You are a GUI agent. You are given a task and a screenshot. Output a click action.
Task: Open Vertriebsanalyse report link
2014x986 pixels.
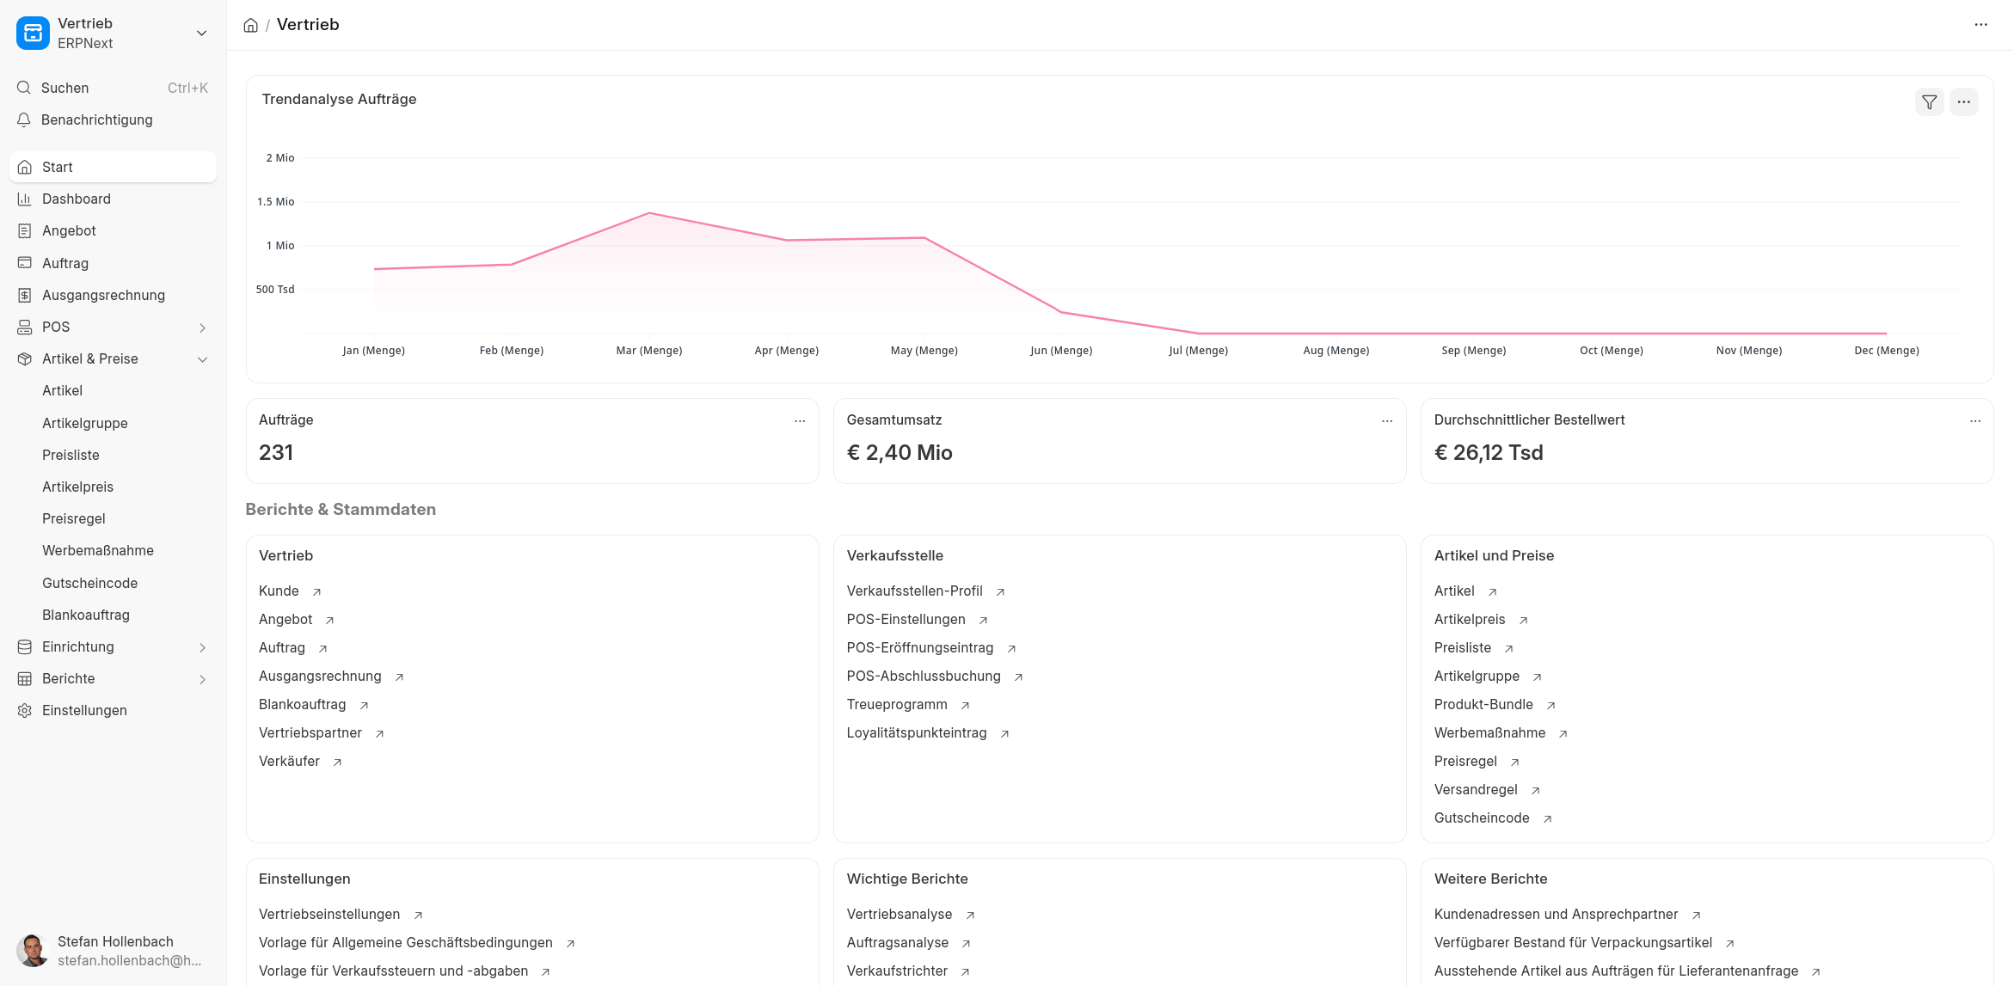(900, 914)
